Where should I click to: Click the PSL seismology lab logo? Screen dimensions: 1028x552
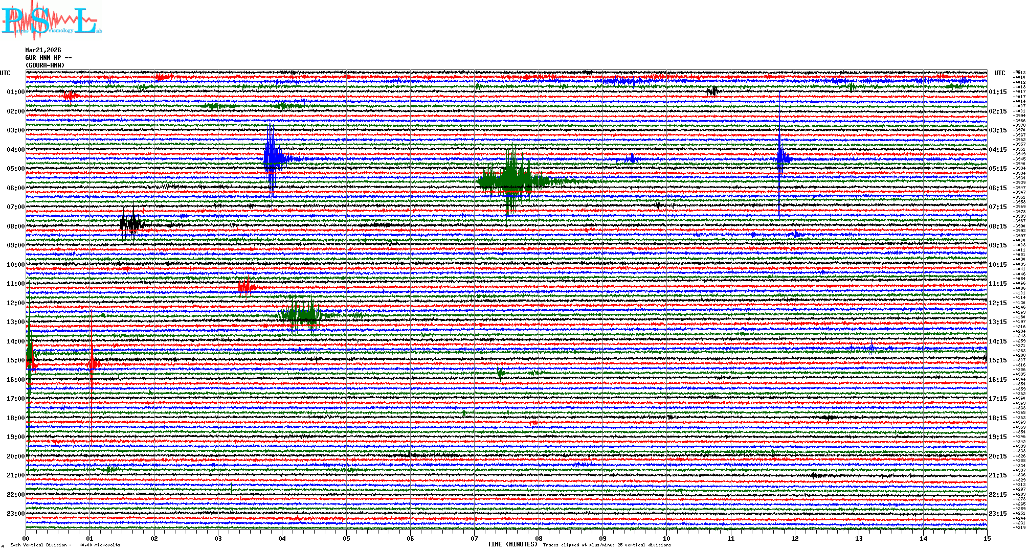[x=51, y=20]
